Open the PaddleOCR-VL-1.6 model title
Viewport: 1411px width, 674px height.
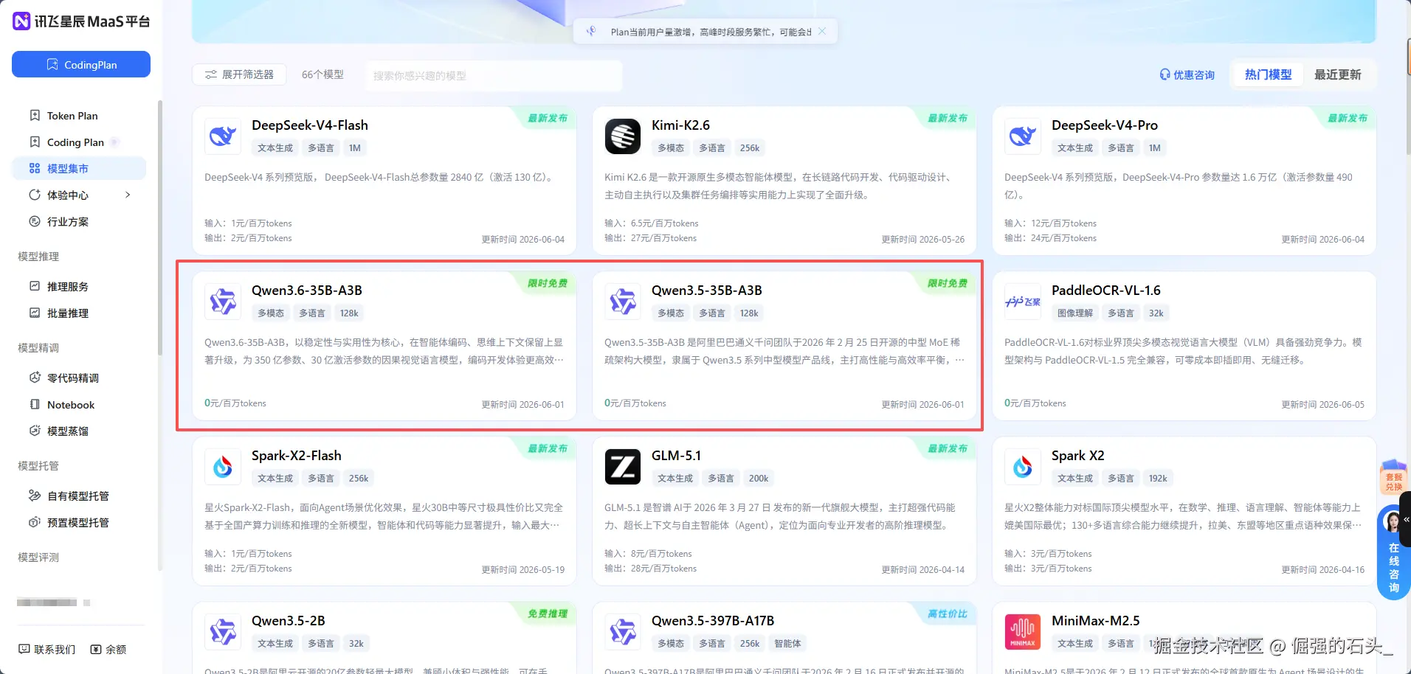pos(1106,291)
